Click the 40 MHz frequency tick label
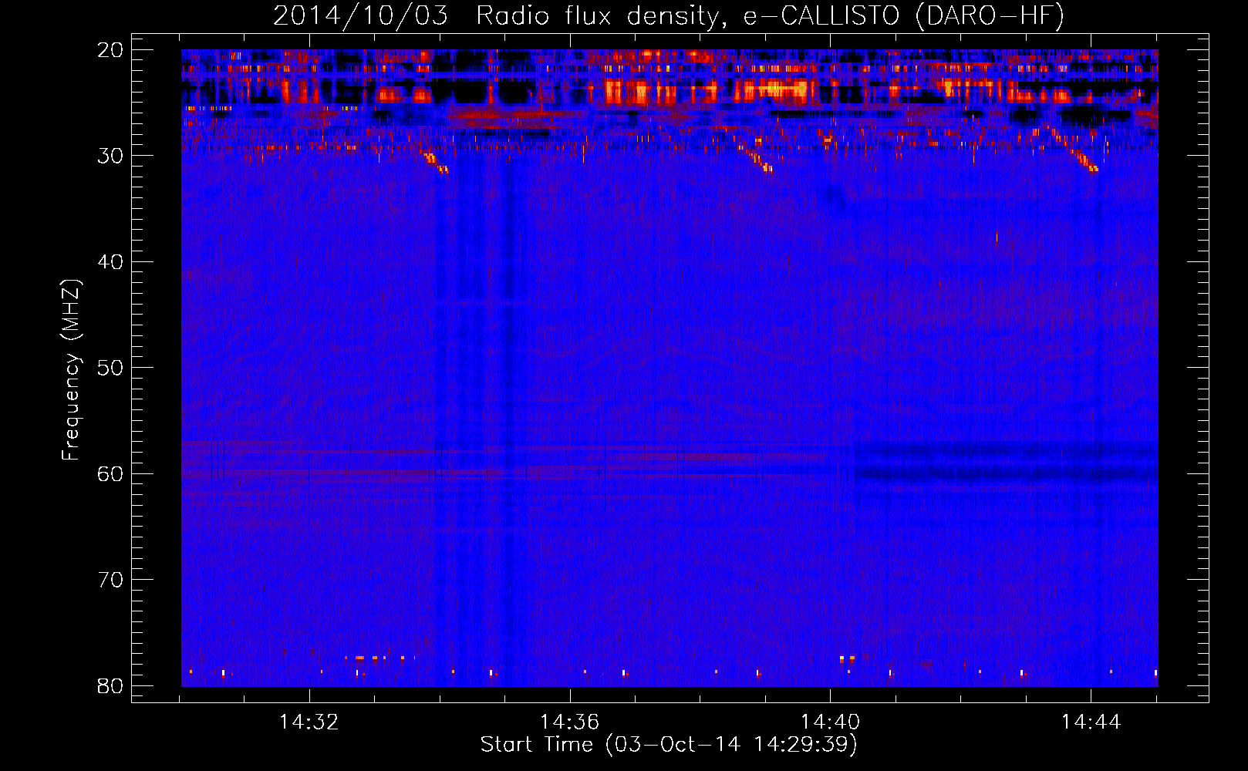Image resolution: width=1248 pixels, height=771 pixels. click(x=110, y=262)
